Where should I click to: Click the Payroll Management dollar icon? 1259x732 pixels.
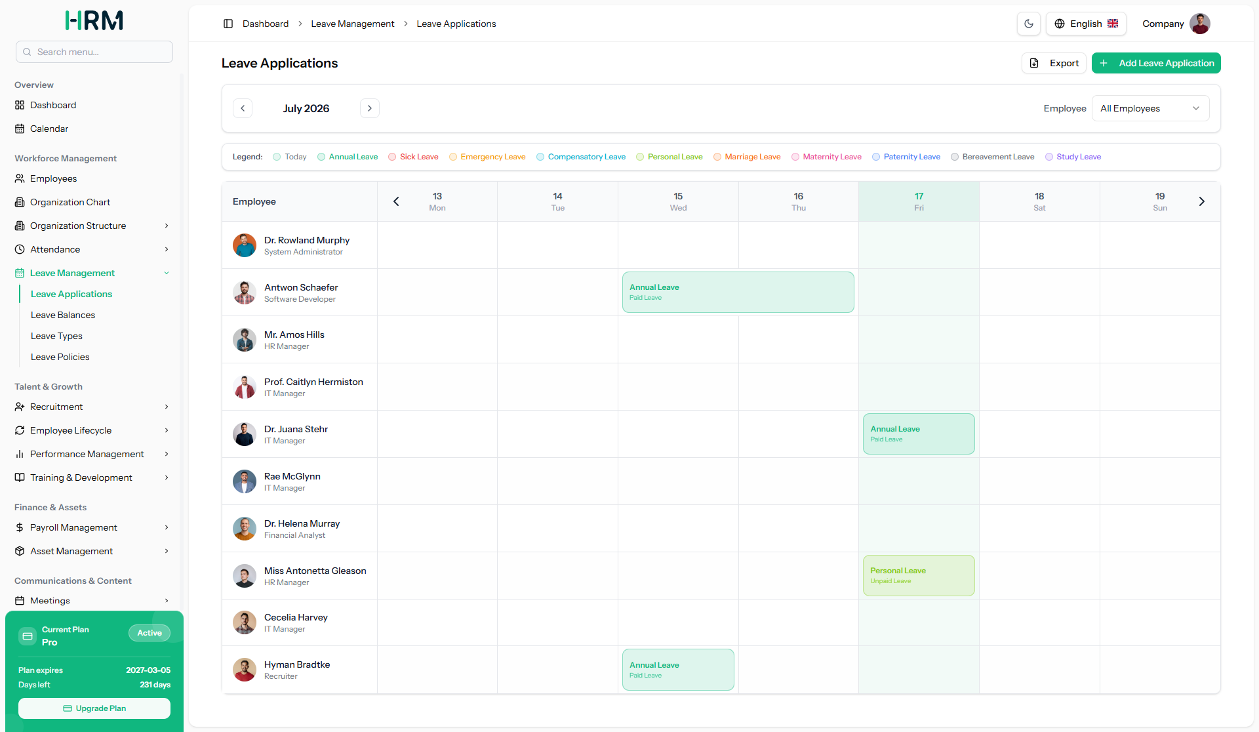tap(20, 527)
